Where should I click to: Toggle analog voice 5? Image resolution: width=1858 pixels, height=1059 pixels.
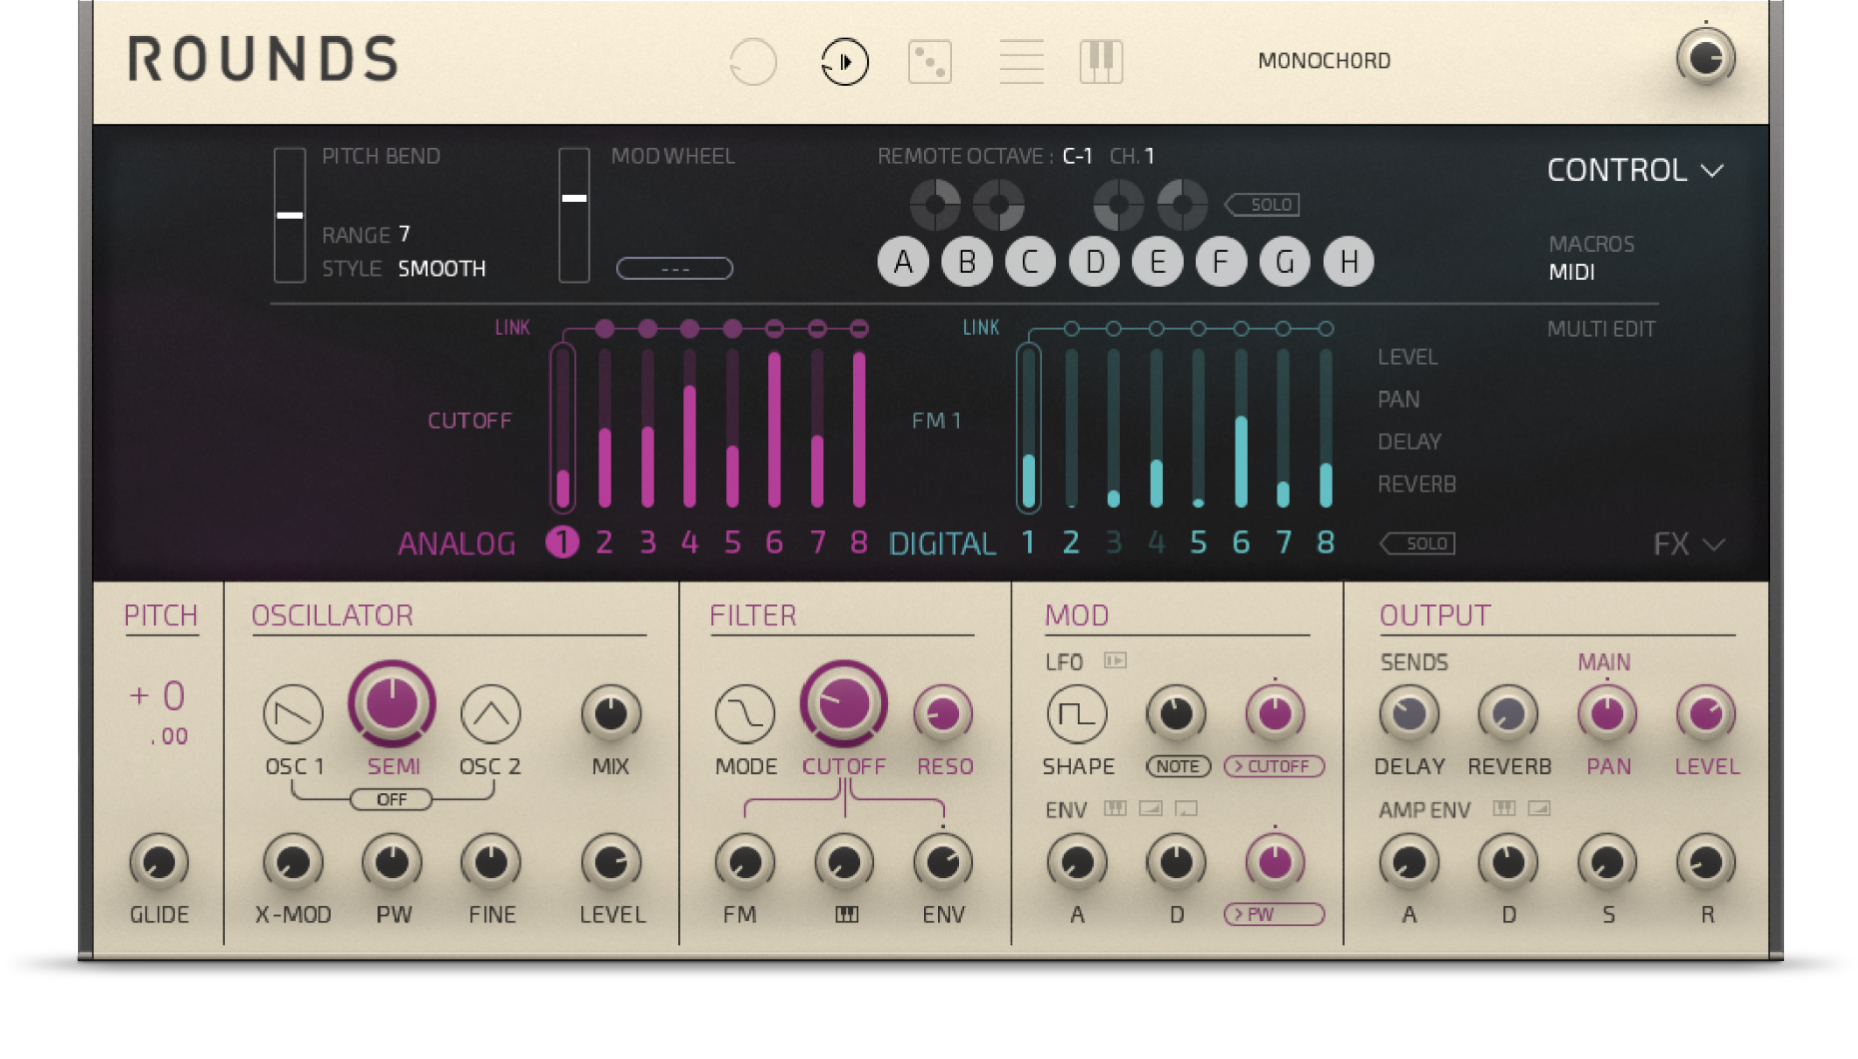[732, 542]
